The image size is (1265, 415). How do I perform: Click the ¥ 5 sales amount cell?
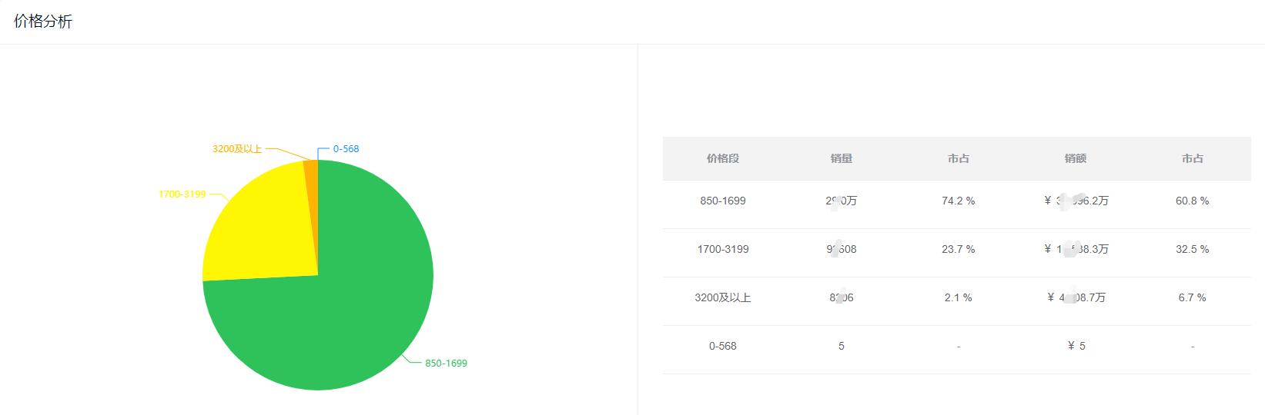click(x=1076, y=347)
